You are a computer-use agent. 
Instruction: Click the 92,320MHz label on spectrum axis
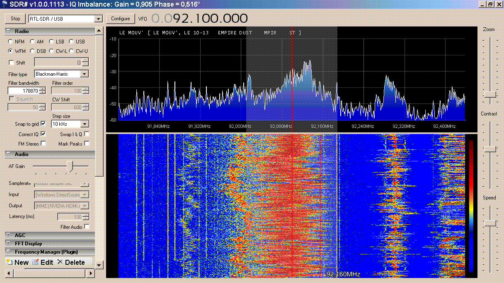(x=404, y=126)
